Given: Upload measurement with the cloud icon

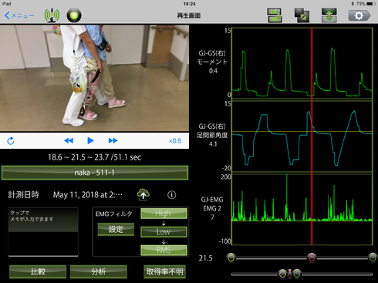Looking at the screenshot, I should pos(143,194).
